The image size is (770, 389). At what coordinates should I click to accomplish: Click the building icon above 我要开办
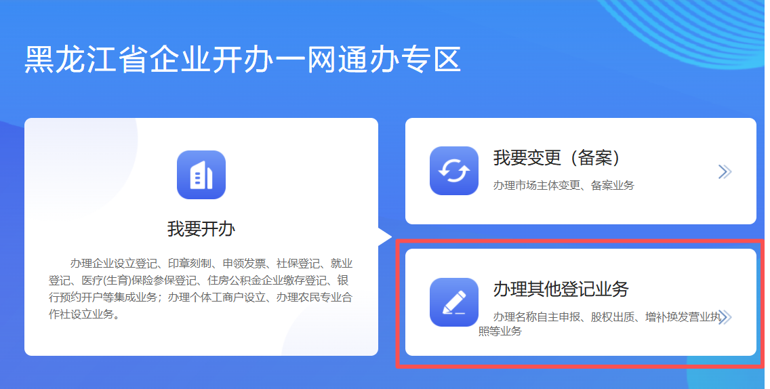pos(201,175)
